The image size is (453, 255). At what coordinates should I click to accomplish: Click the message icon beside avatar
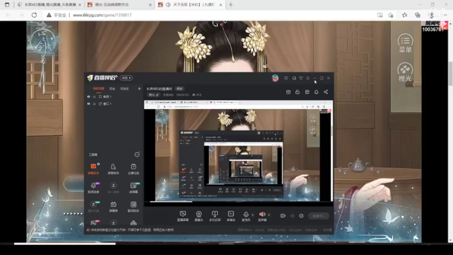coord(286,78)
